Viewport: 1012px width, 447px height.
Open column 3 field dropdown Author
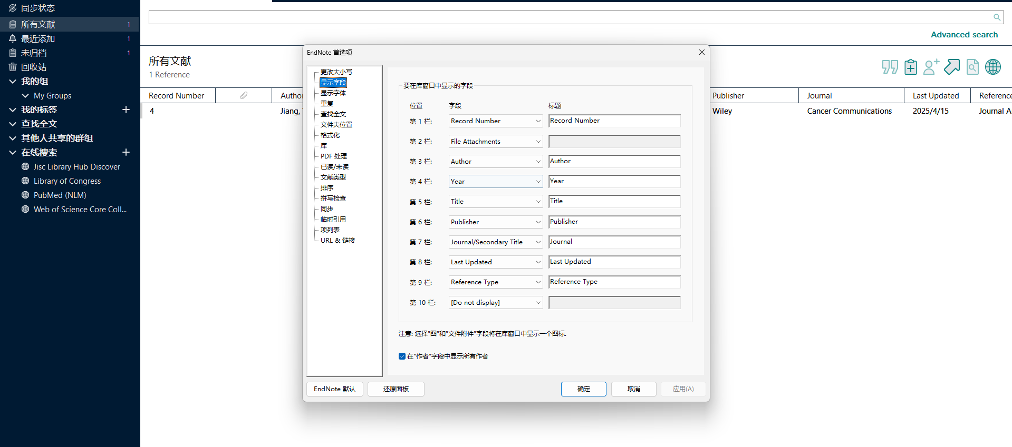tap(495, 162)
